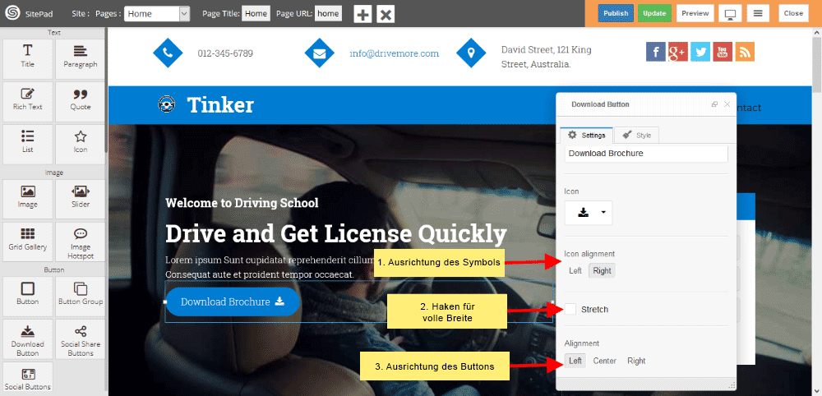Edit the Page Title field
Screen dimensions: 822x396
pos(256,14)
